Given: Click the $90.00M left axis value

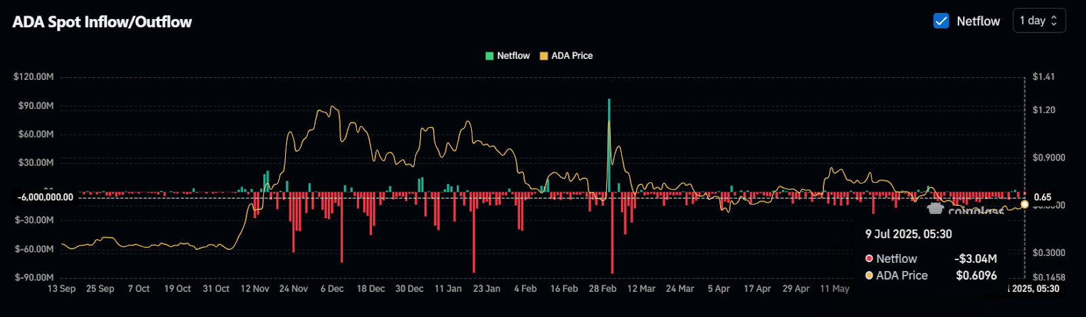Looking at the screenshot, I should pos(36,106).
